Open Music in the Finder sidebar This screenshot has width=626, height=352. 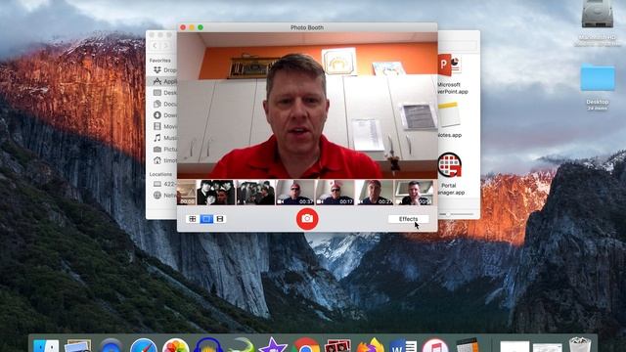(164, 138)
